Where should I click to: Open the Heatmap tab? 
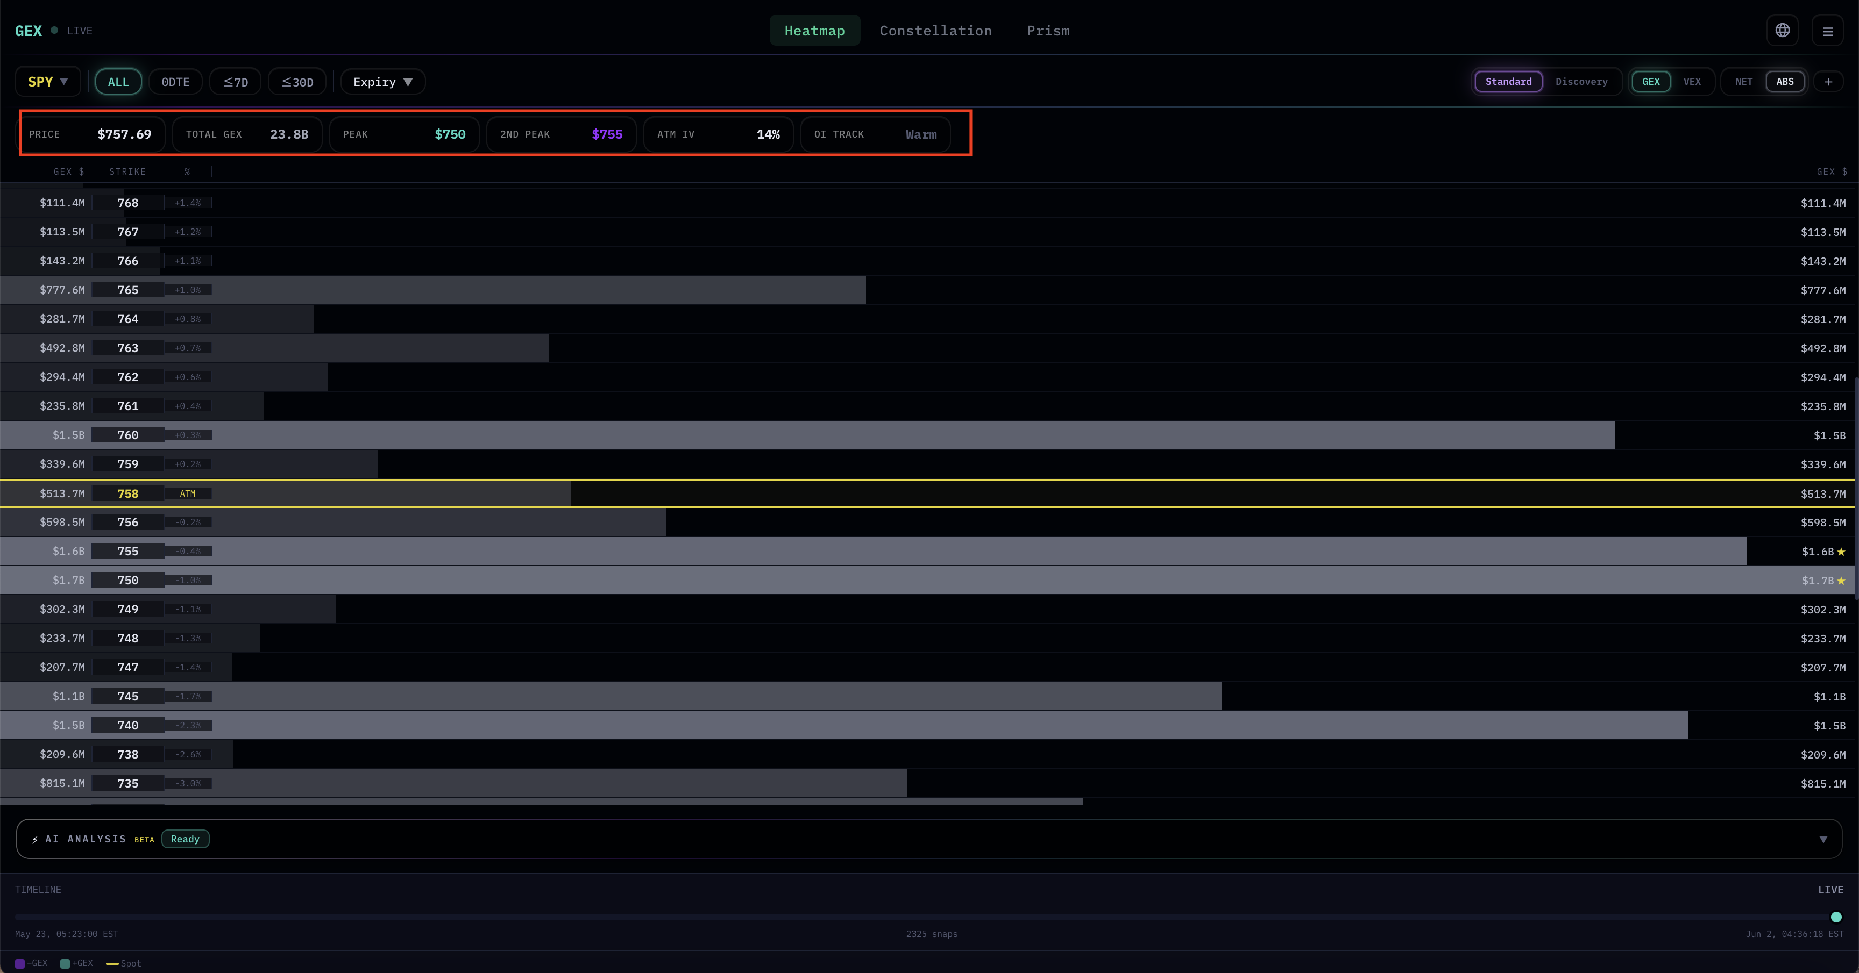[815, 30]
